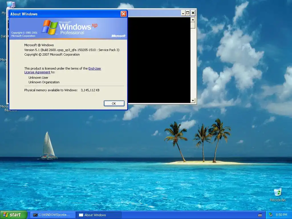Click the 3,145,112 KB memory value
The width and height of the screenshot is (292, 219).
coord(90,90)
